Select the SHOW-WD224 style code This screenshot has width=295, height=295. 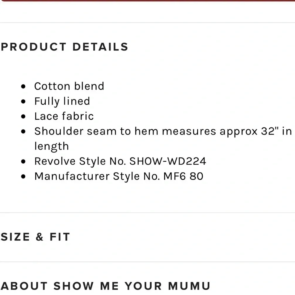click(168, 161)
